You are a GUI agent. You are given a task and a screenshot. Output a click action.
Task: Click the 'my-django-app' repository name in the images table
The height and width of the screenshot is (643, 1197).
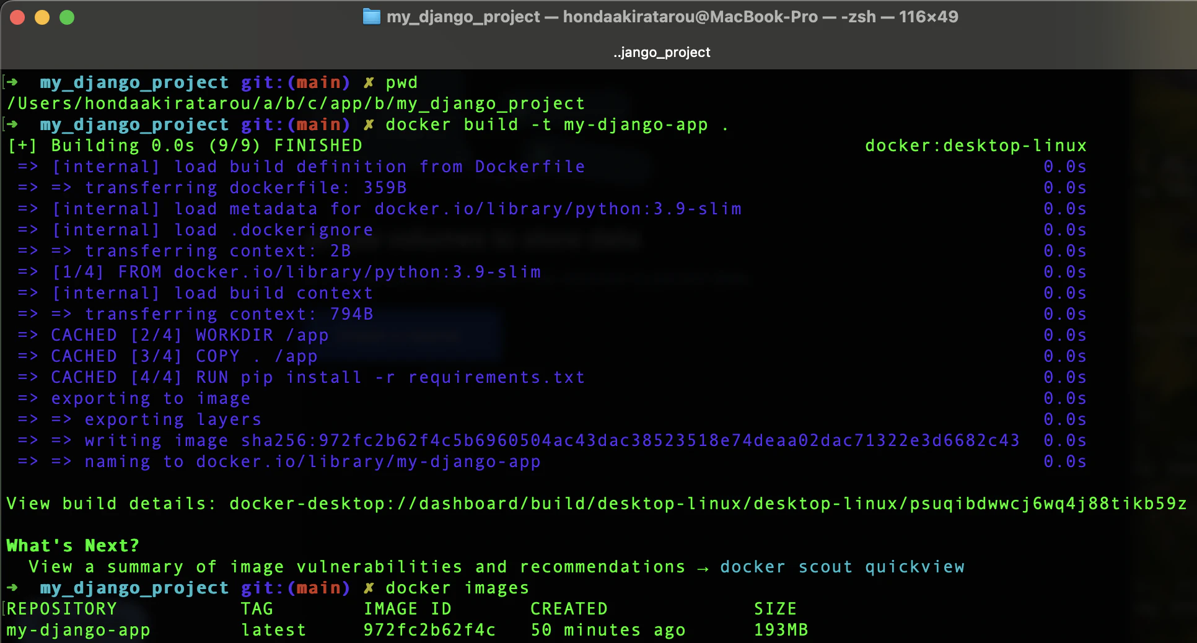click(79, 630)
